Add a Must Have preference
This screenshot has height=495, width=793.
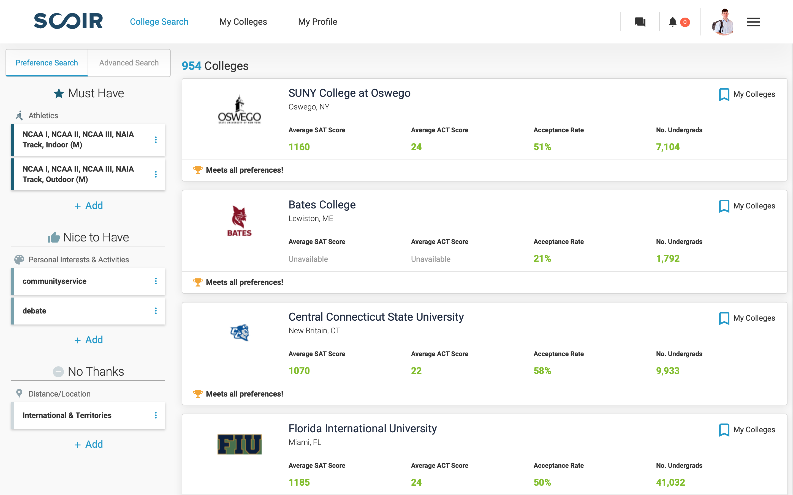point(88,206)
